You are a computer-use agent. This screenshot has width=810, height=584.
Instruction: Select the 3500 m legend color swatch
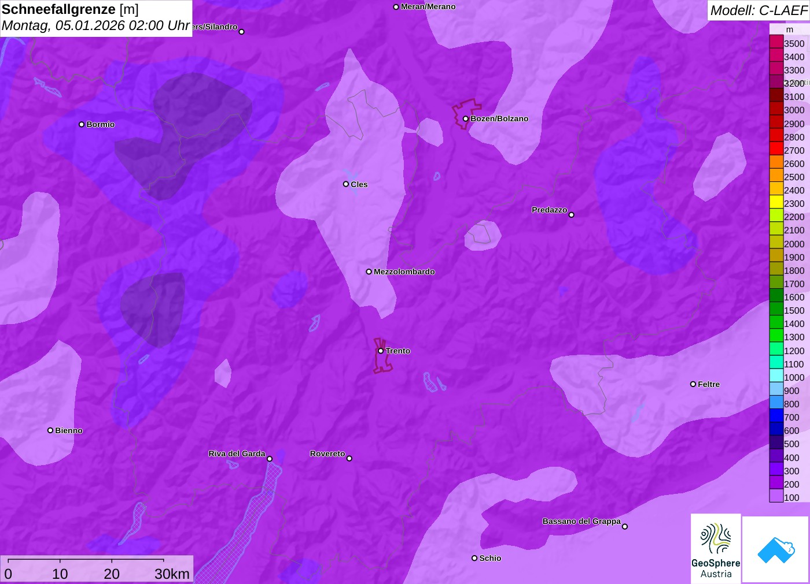coord(776,42)
